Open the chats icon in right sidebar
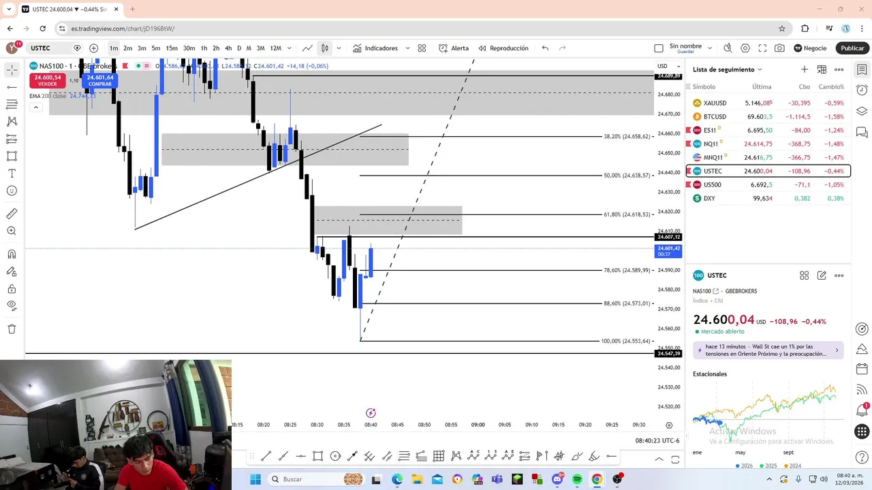 (x=862, y=132)
